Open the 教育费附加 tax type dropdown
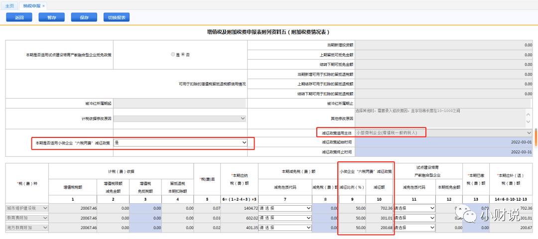The width and height of the screenshot is (538, 239). (27, 218)
